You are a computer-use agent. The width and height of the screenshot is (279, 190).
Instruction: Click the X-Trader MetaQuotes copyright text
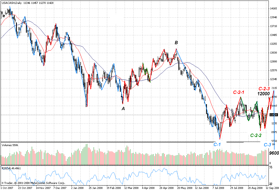point(33,183)
